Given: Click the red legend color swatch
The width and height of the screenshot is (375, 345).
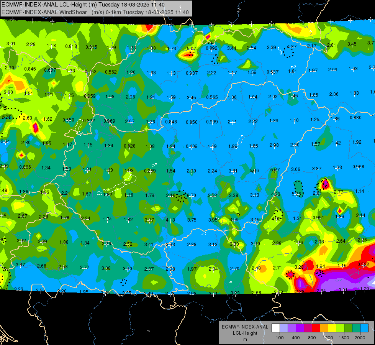Looking at the screenshot, I should pos(316,328).
